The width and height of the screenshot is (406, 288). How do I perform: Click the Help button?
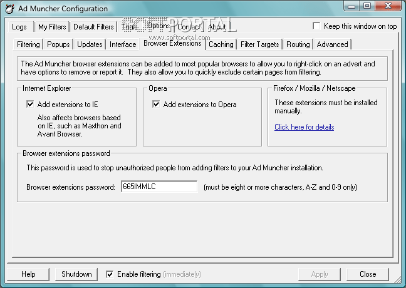coord(28,274)
